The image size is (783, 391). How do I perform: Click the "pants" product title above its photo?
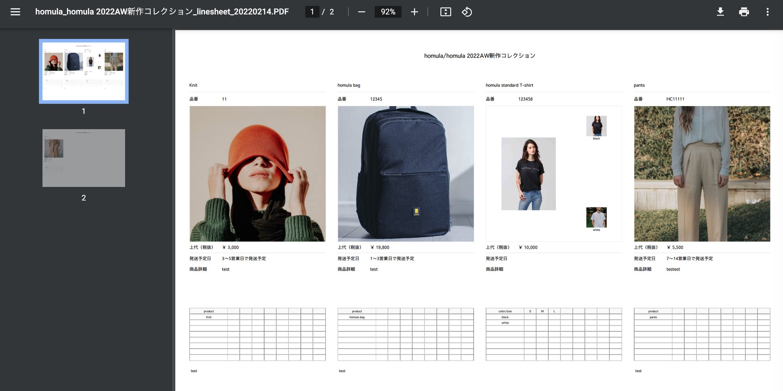[639, 85]
